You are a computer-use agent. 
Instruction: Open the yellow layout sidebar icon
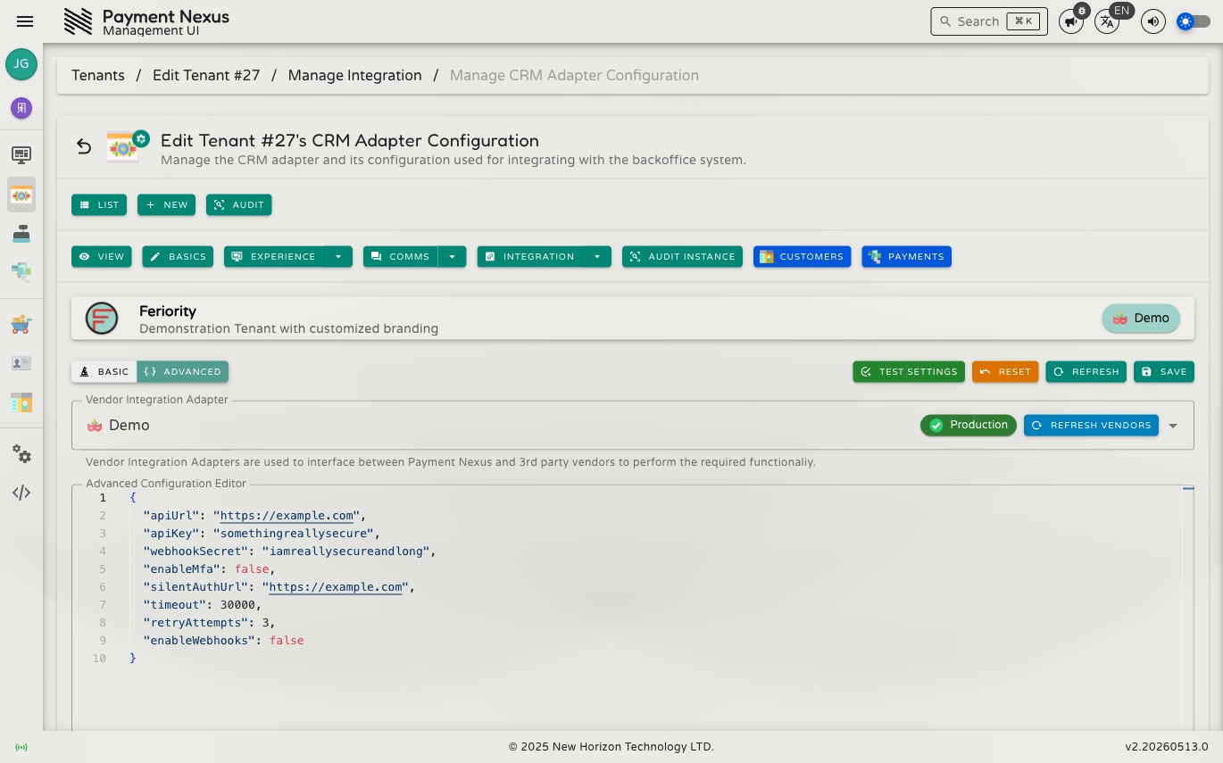coord(21,402)
